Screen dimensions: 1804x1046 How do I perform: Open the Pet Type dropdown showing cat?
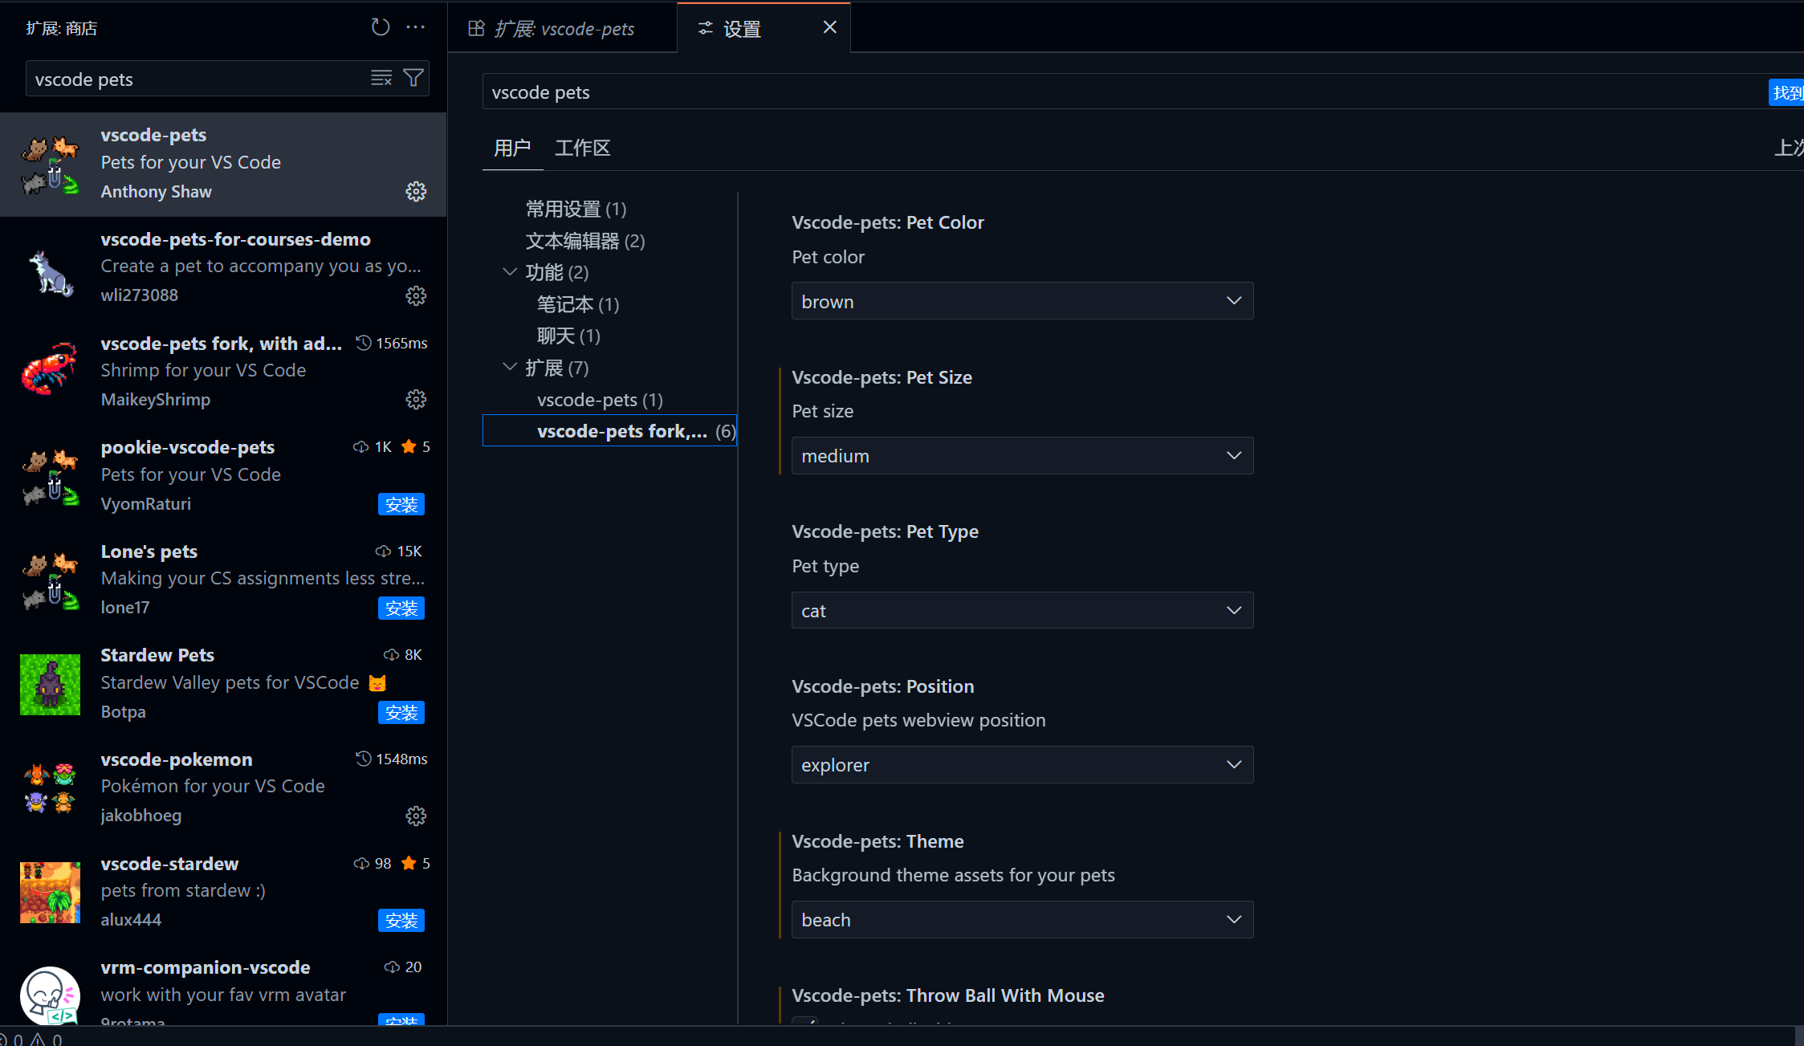tap(1022, 611)
